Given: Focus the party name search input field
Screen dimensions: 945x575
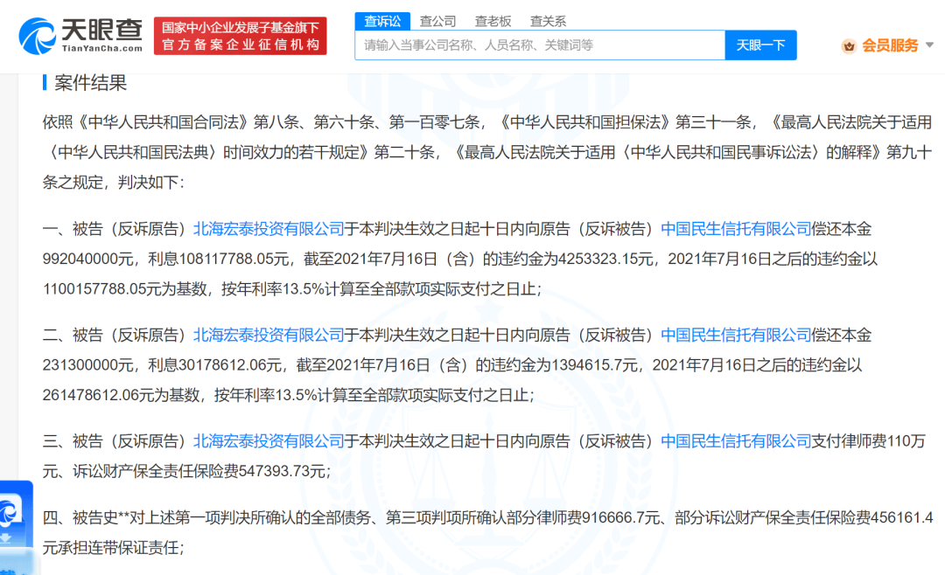Looking at the screenshot, I should coord(540,45).
